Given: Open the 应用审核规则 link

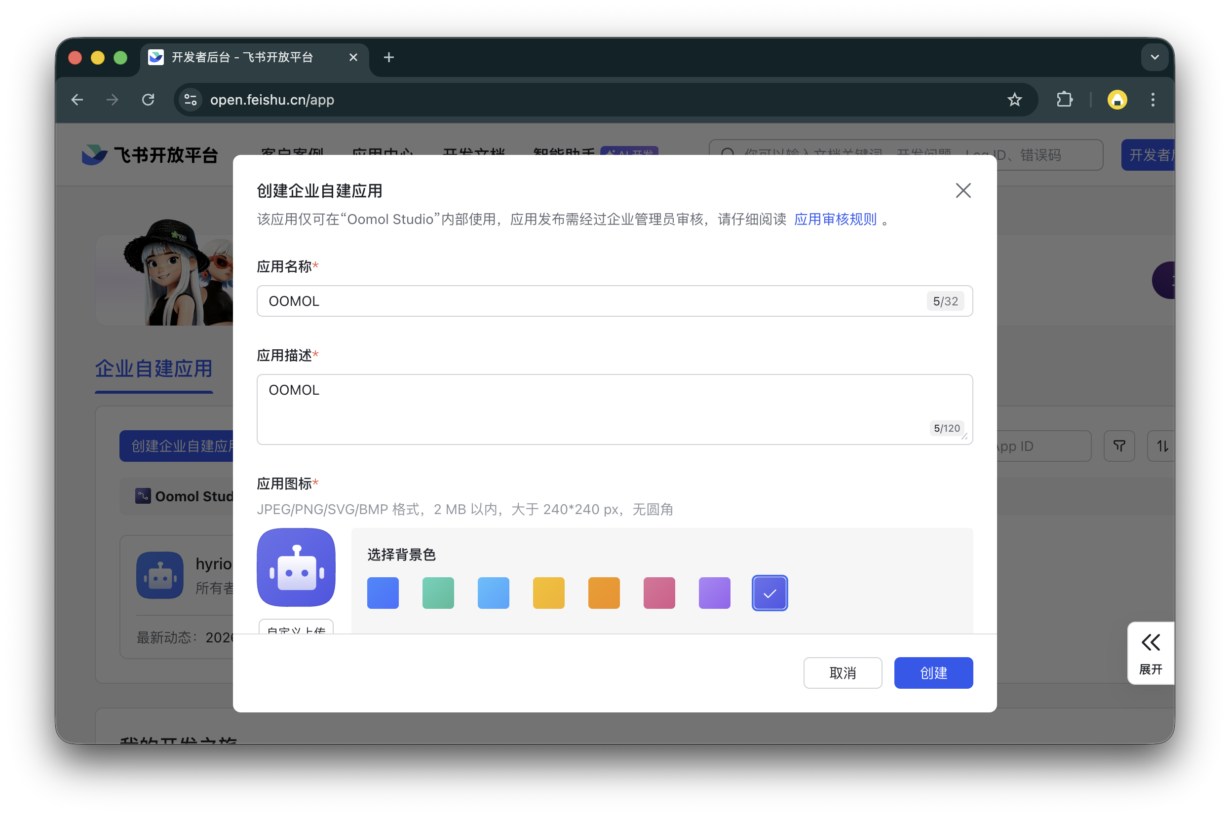Looking at the screenshot, I should [x=835, y=219].
